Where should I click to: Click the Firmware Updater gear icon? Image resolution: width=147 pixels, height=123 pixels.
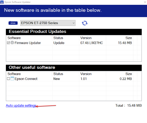(12, 43)
